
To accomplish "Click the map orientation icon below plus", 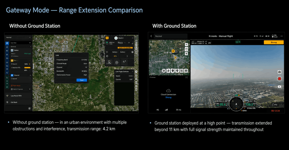I will 186,49.
